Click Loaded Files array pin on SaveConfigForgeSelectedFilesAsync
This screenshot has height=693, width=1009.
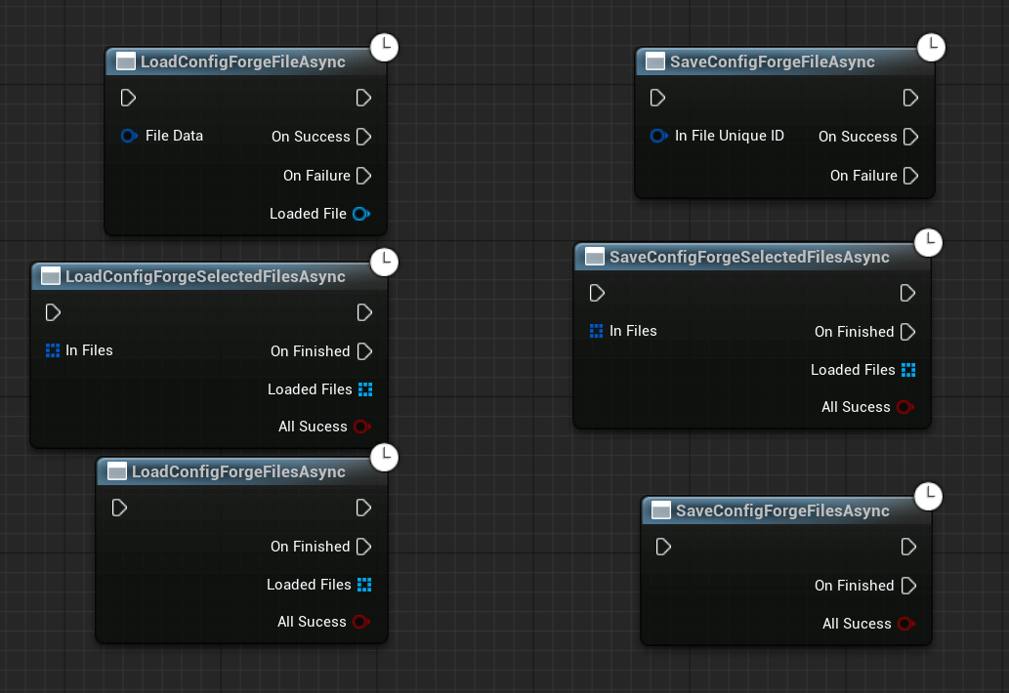[x=908, y=370]
